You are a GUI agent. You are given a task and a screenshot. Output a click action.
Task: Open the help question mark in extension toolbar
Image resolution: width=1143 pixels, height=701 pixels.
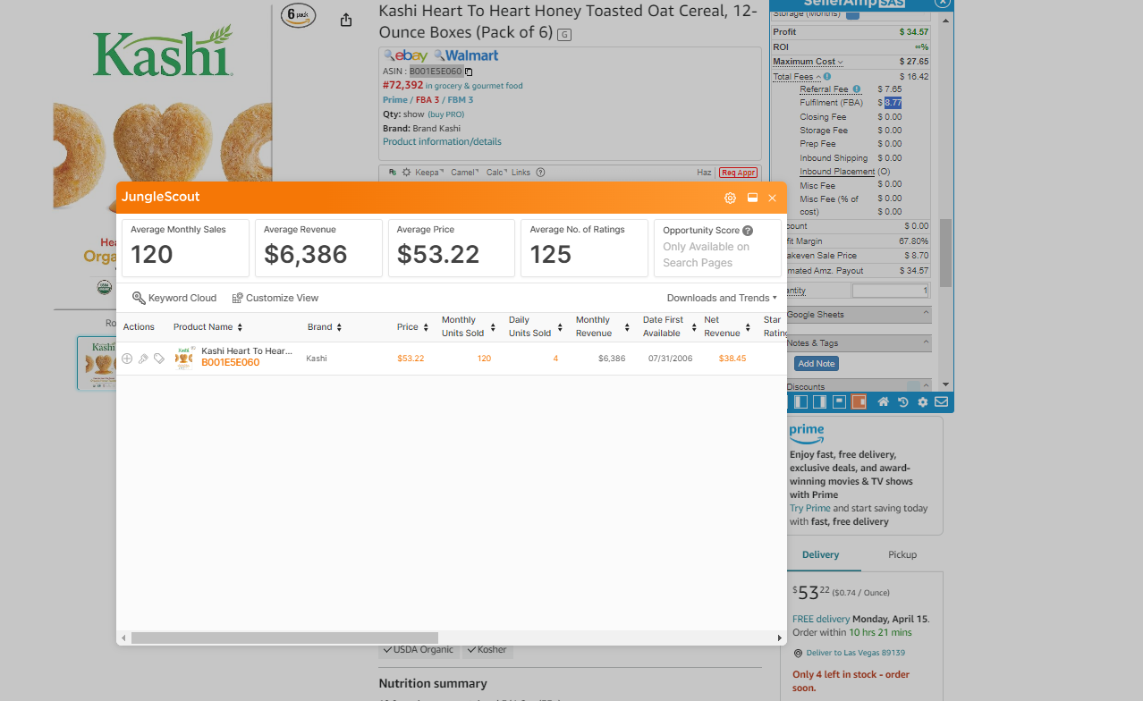pos(540,172)
